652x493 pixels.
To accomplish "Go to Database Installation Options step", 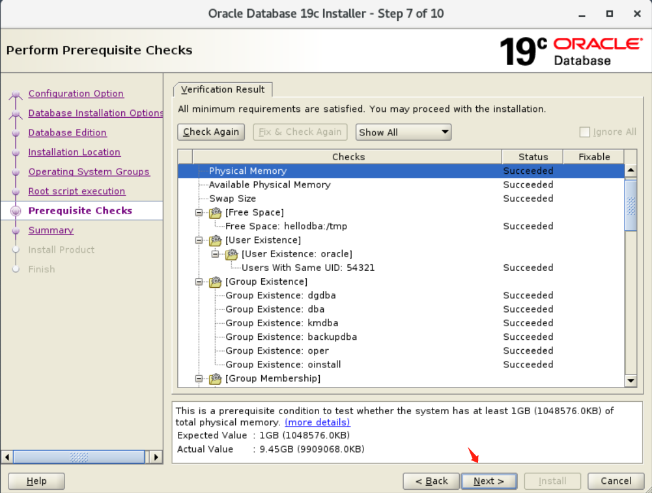I will (96, 113).
